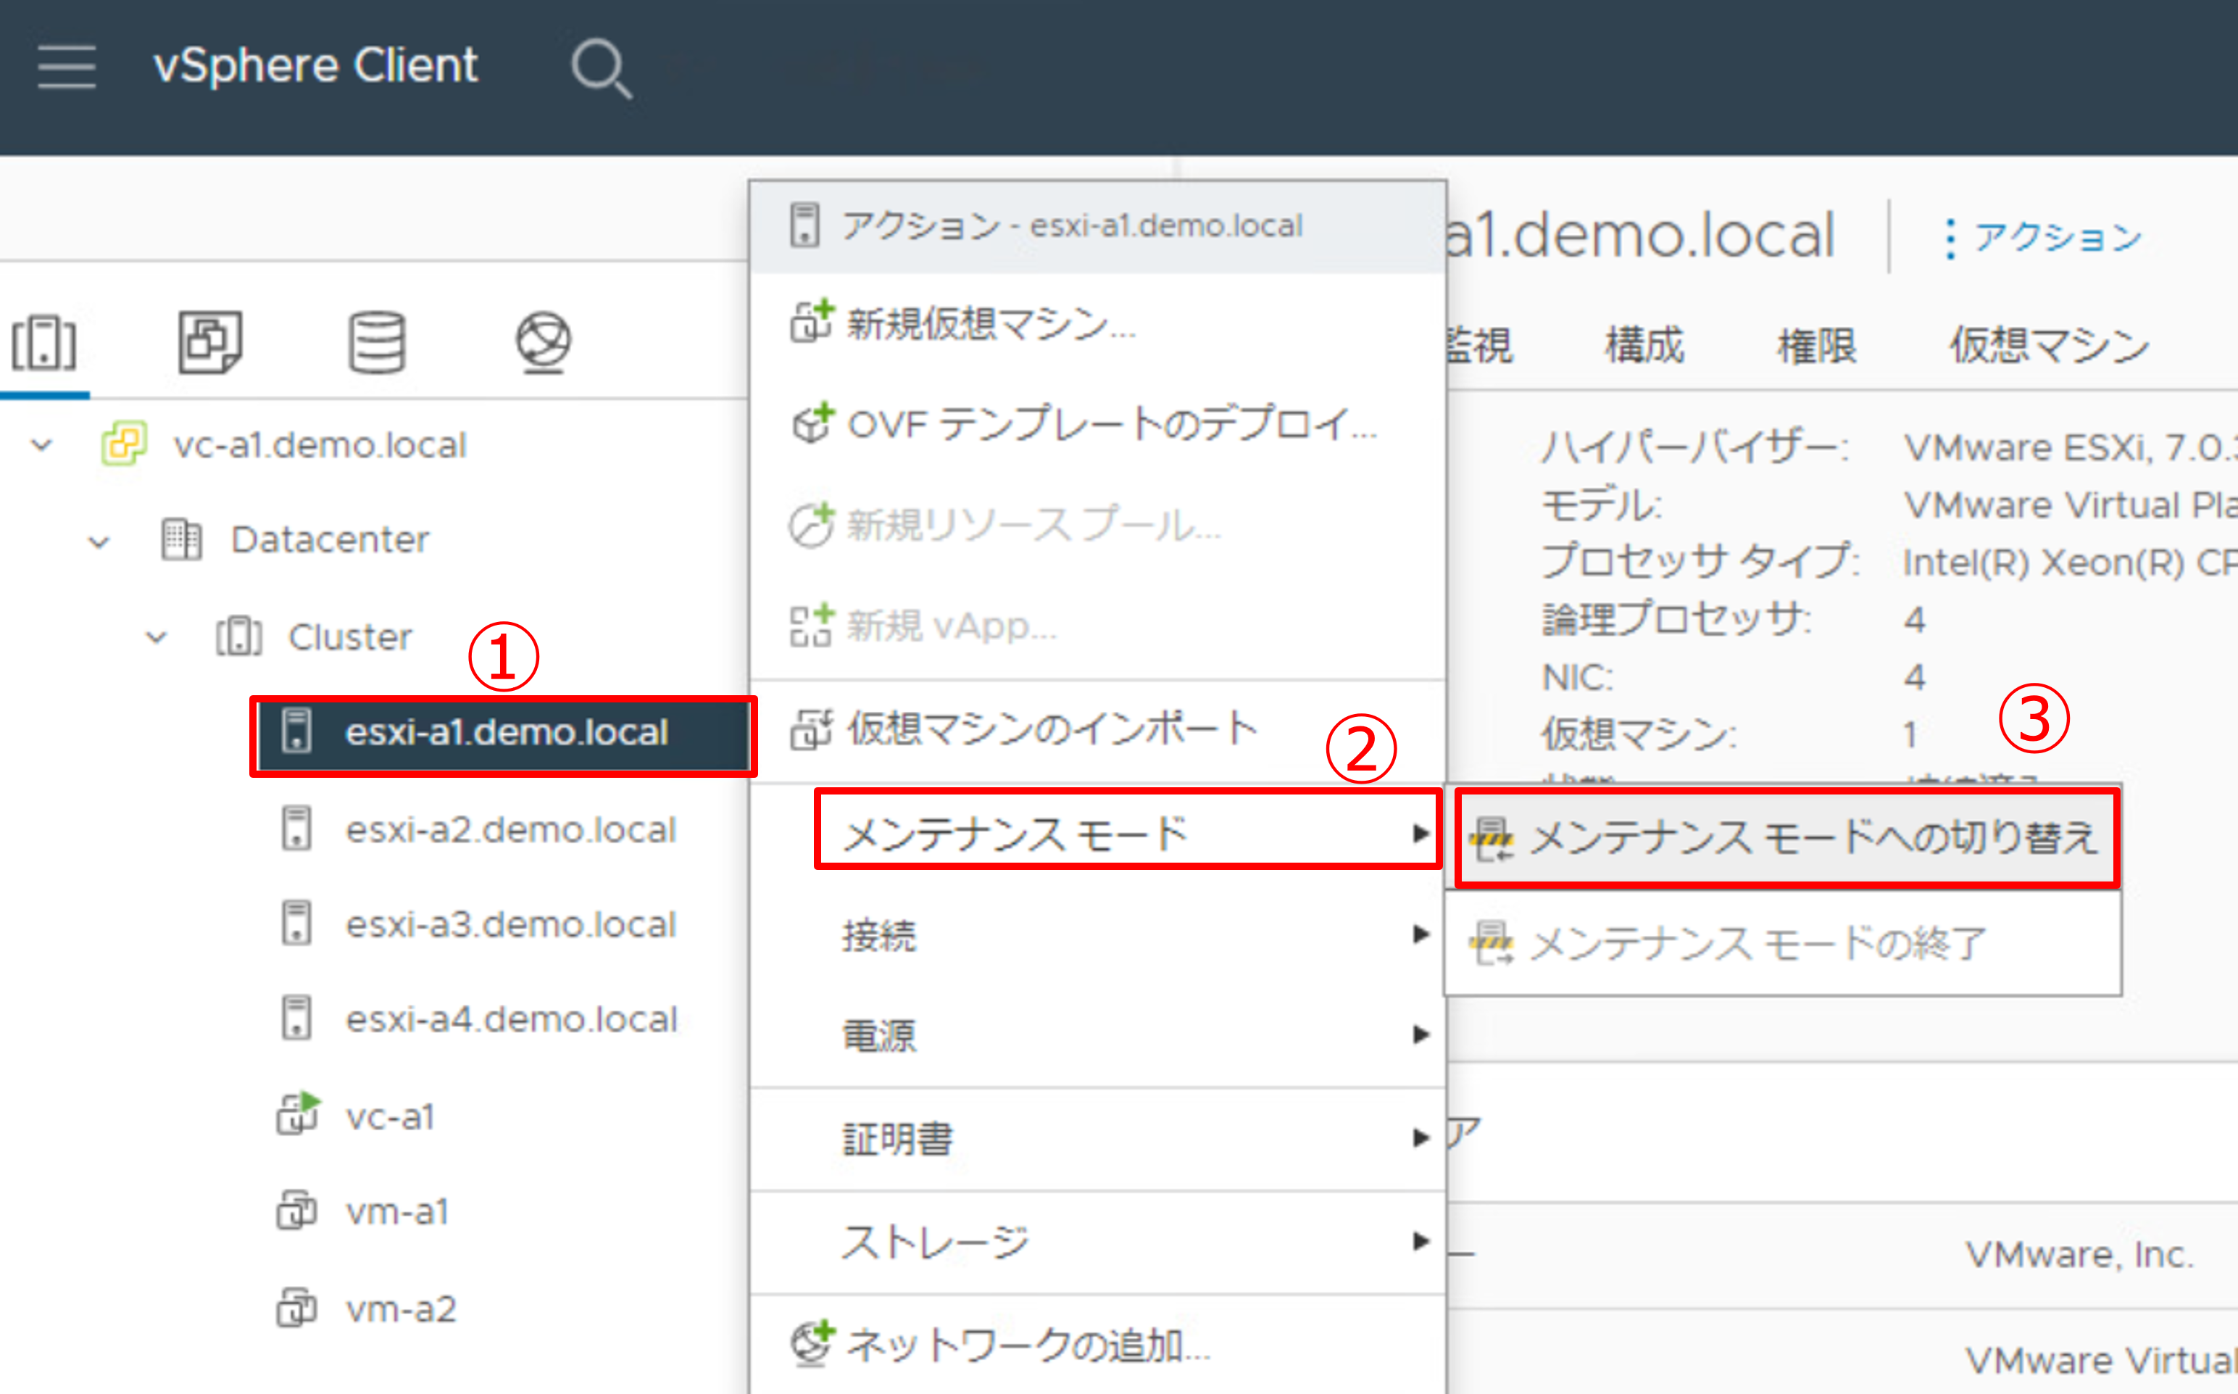The width and height of the screenshot is (2238, 1394).
Task: Click the vc-a1.demo.local vCenter icon
Action: [x=125, y=444]
